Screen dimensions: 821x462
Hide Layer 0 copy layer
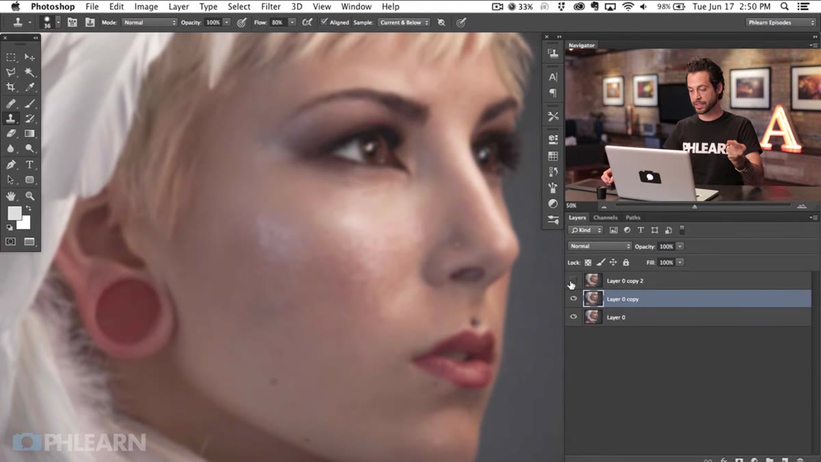573,299
